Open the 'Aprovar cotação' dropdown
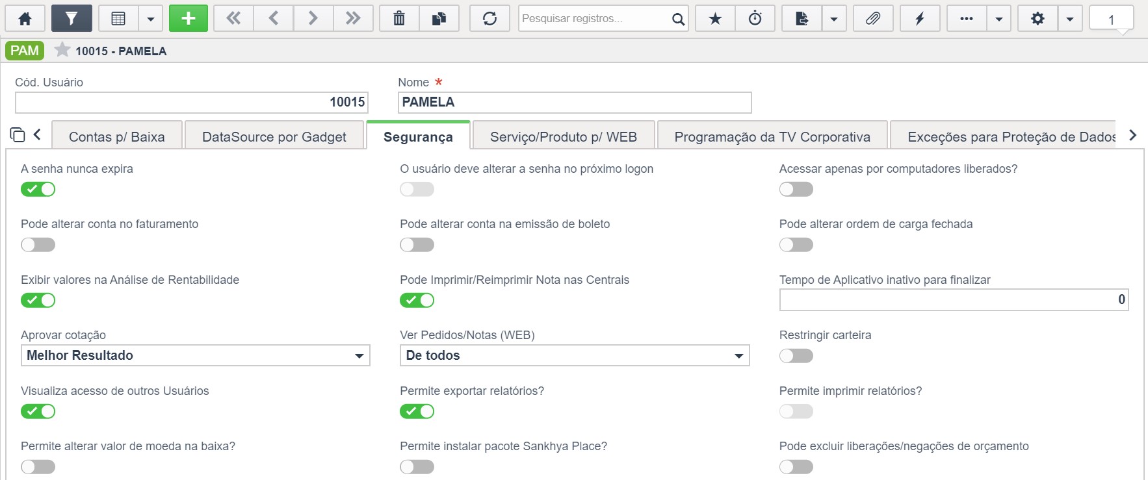The width and height of the screenshot is (1148, 480). pos(195,355)
